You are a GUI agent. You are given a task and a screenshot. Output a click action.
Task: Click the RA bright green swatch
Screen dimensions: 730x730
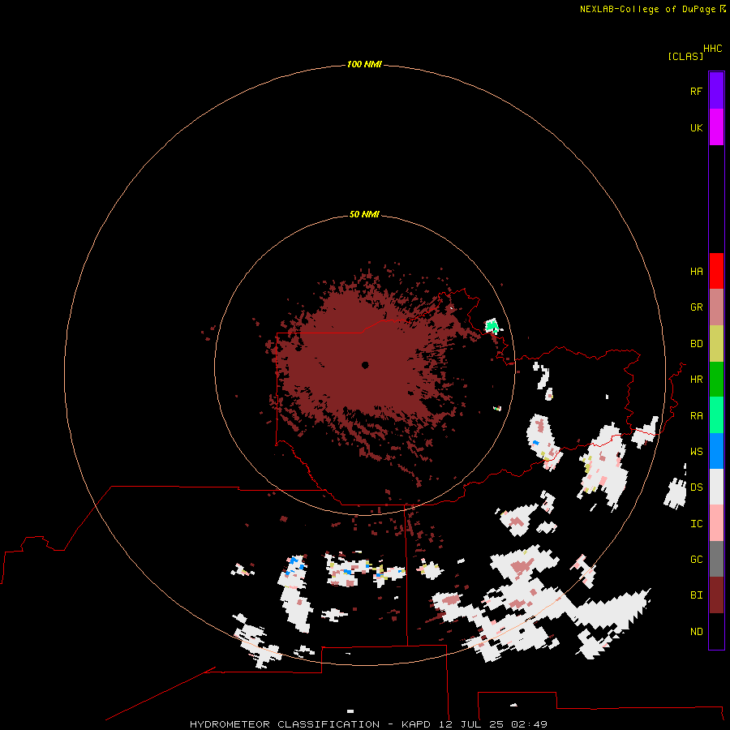[x=716, y=415]
